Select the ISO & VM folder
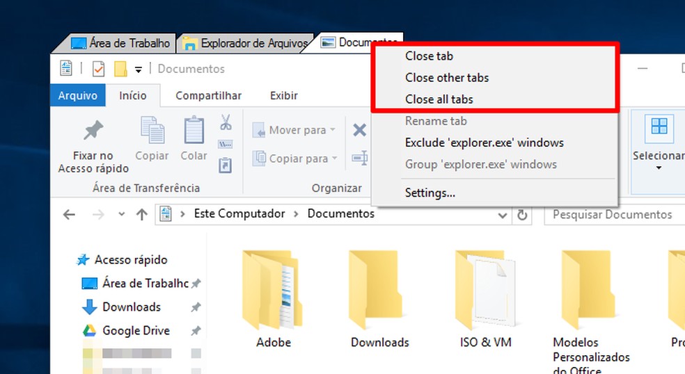 pyautogui.click(x=486, y=299)
